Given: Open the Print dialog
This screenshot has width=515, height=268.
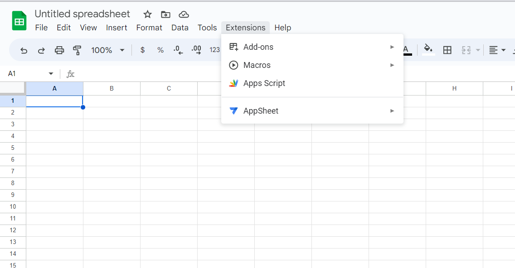Looking at the screenshot, I should tap(59, 50).
